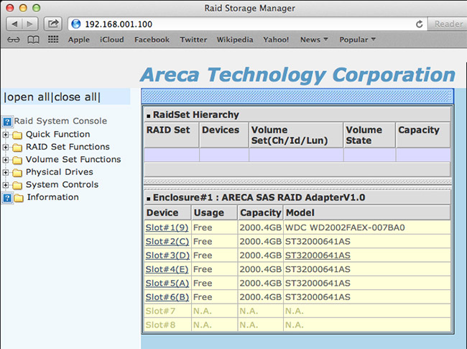Select Quick Function tree label
Viewport: 467px width, 349px height.
(x=57, y=135)
